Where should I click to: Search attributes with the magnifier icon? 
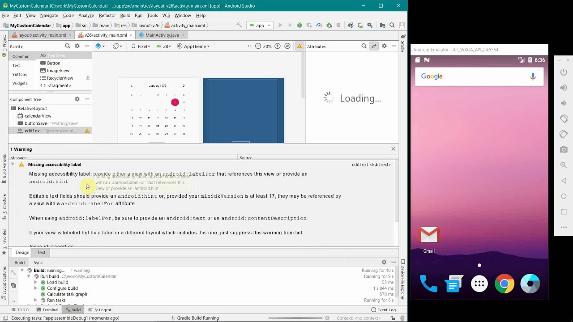coord(364,46)
